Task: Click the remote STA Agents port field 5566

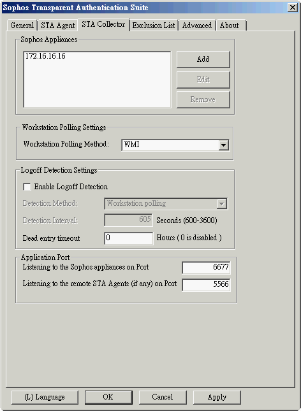Action: (206, 285)
